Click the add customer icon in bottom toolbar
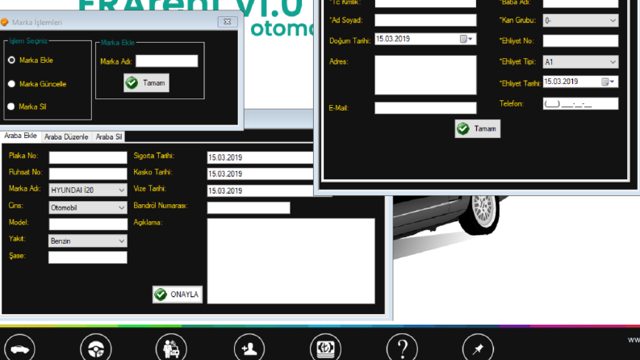 (249, 348)
